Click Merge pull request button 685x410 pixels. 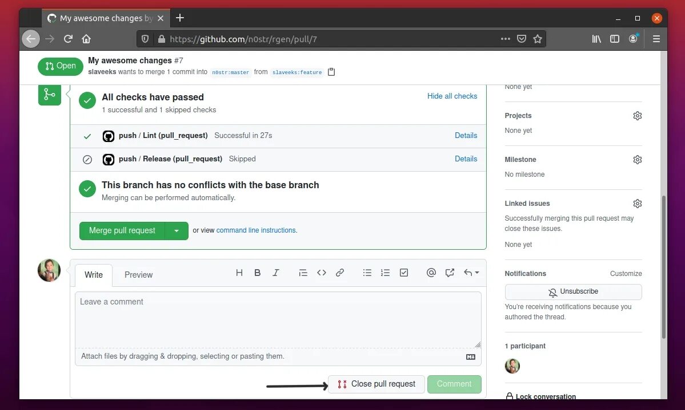(x=122, y=231)
